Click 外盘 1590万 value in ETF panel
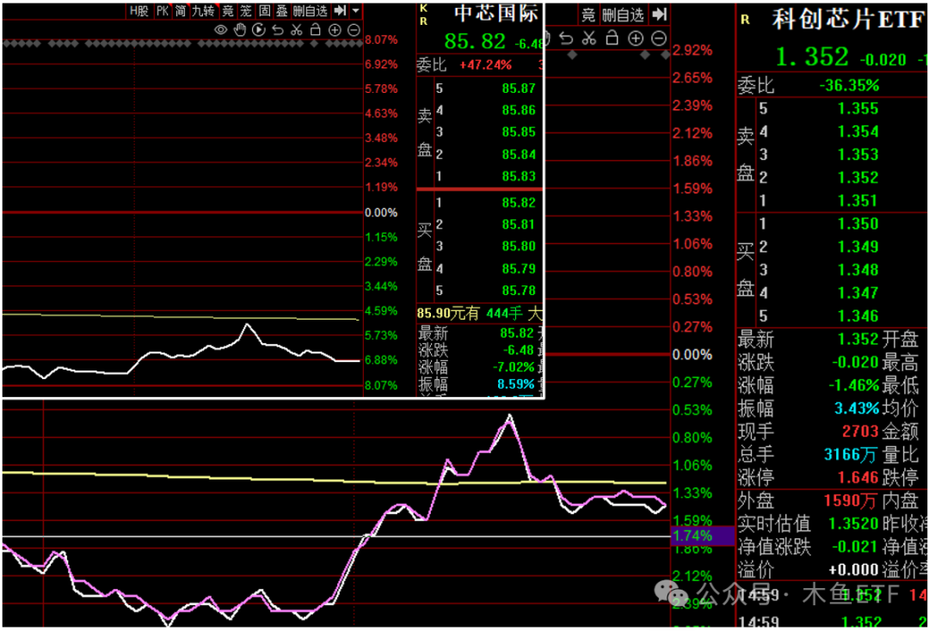Viewport: 929px width, 631px height. pyautogui.click(x=850, y=501)
